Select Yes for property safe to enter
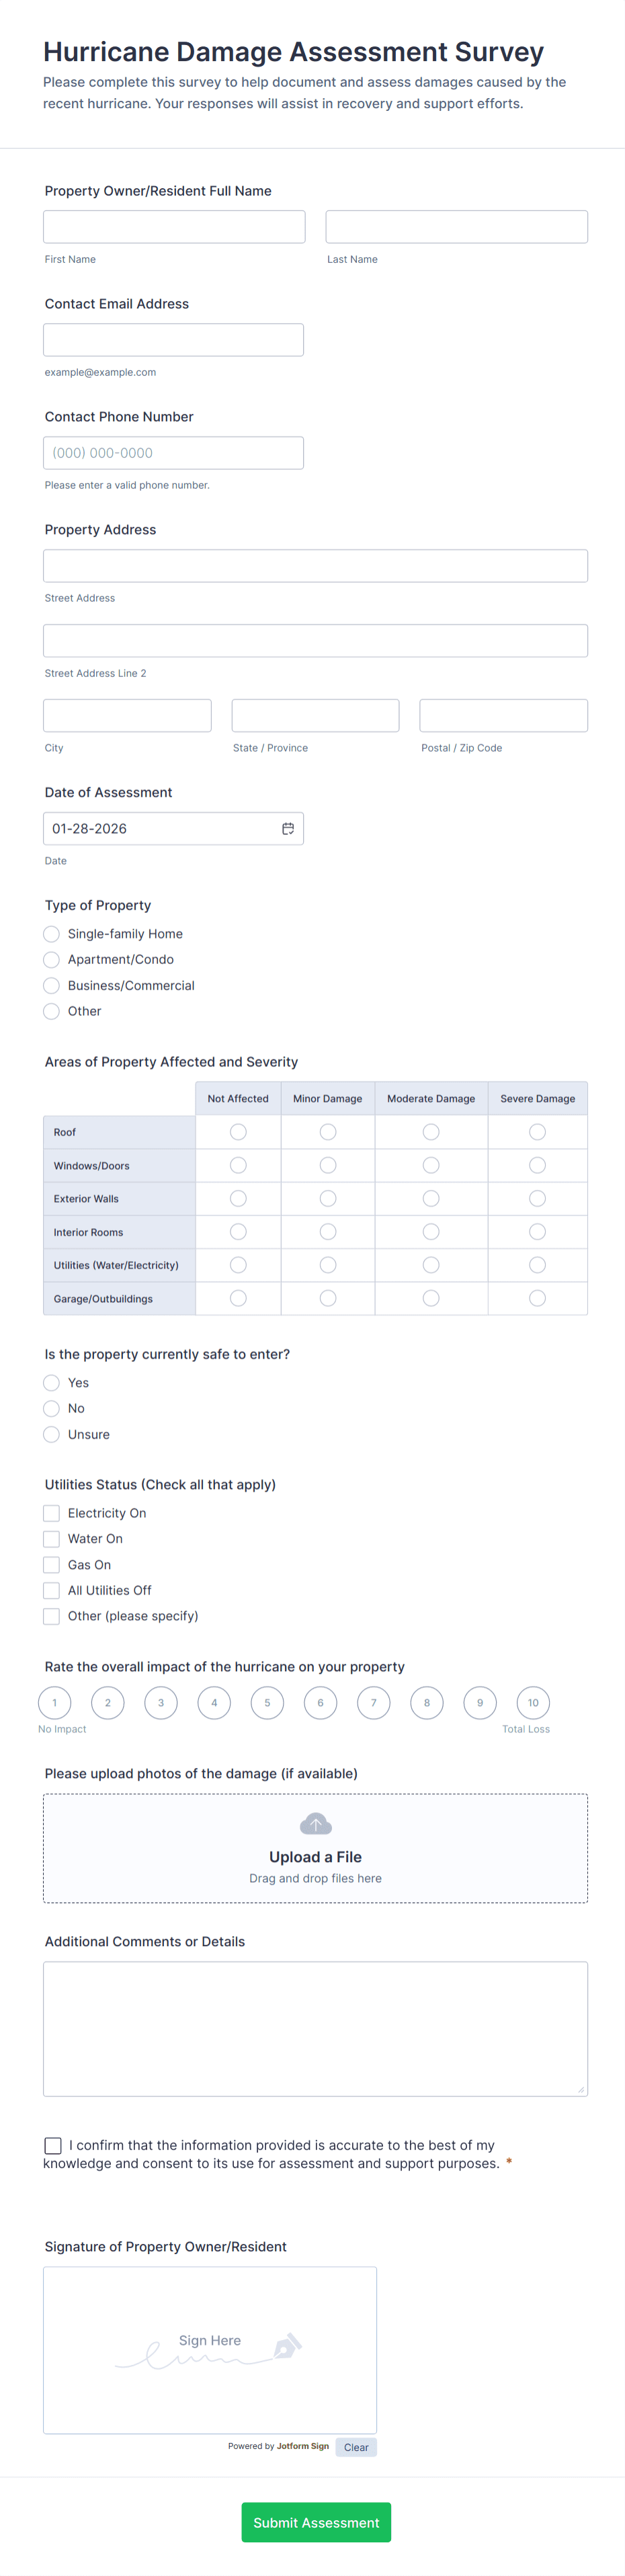625x2576 pixels. point(51,1383)
